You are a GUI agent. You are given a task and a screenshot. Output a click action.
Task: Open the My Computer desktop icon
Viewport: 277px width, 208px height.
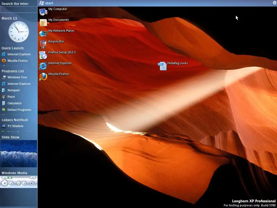tap(43, 12)
